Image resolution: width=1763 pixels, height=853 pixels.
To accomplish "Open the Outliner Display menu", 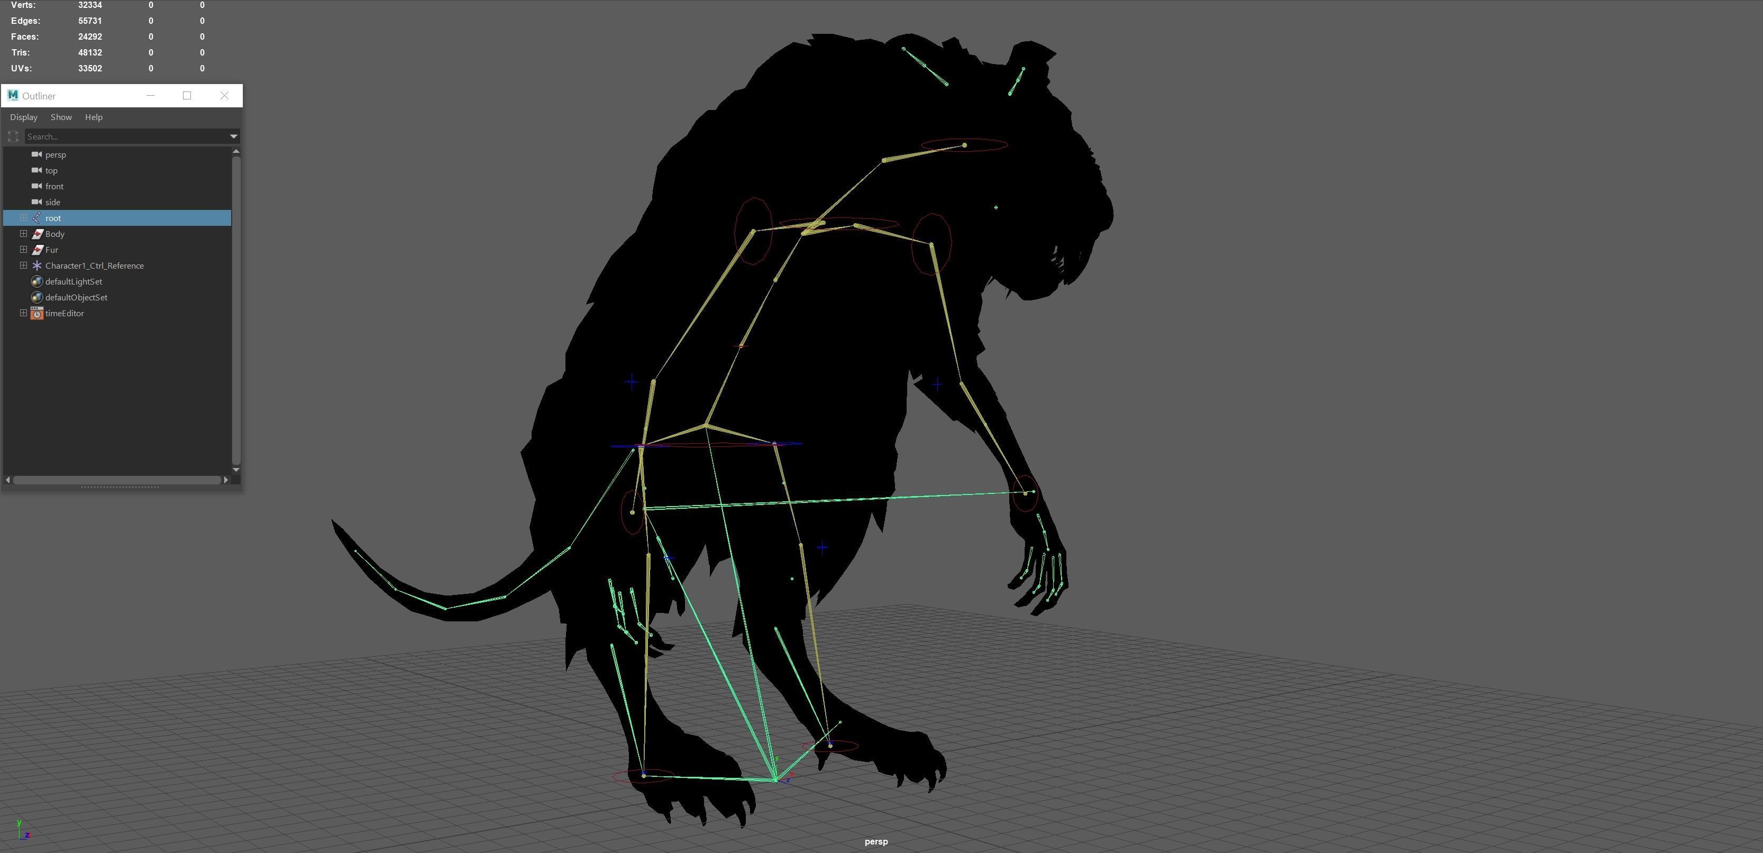I will 24,117.
